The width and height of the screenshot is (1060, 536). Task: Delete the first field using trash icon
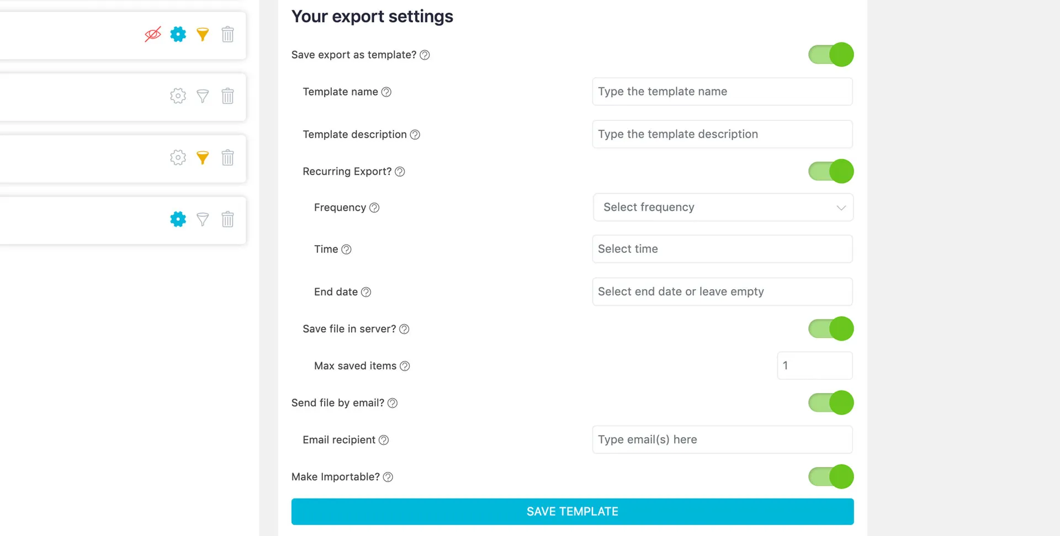pos(227,34)
